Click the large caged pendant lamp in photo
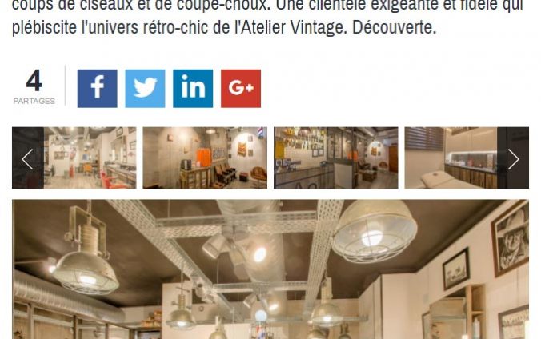Image resolution: width=541 pixels, height=339 pixels. 375,230
